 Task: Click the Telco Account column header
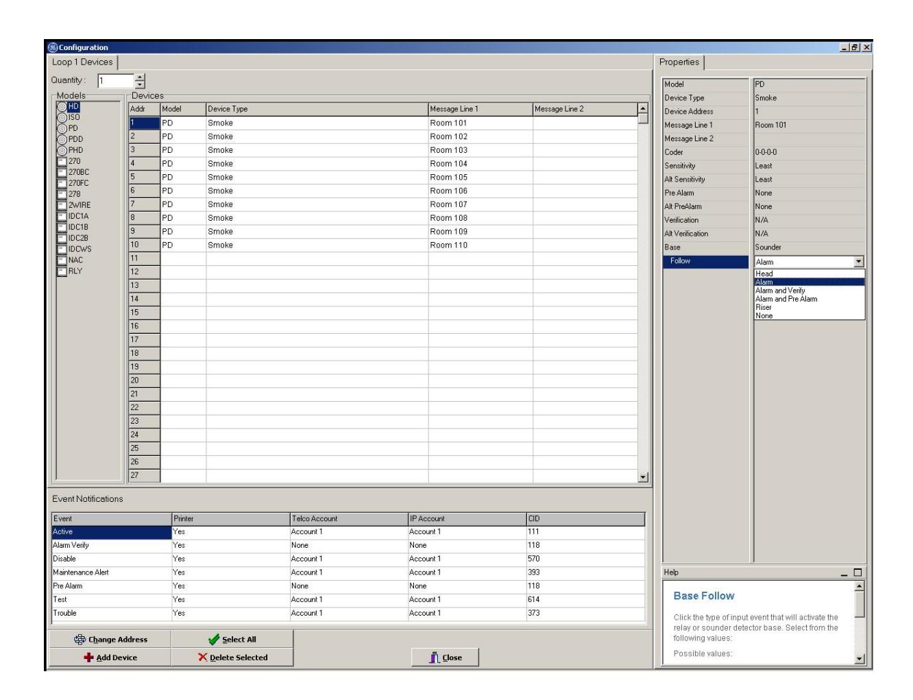(x=349, y=519)
